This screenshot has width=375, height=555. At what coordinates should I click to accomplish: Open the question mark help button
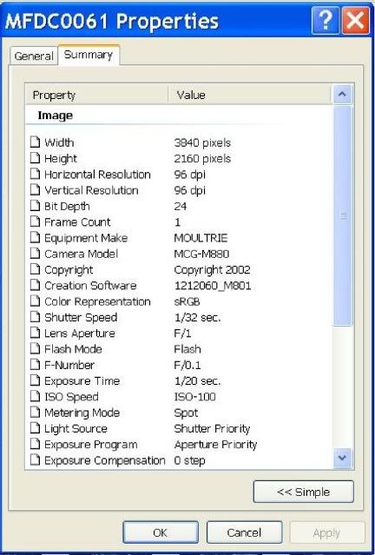click(x=326, y=21)
